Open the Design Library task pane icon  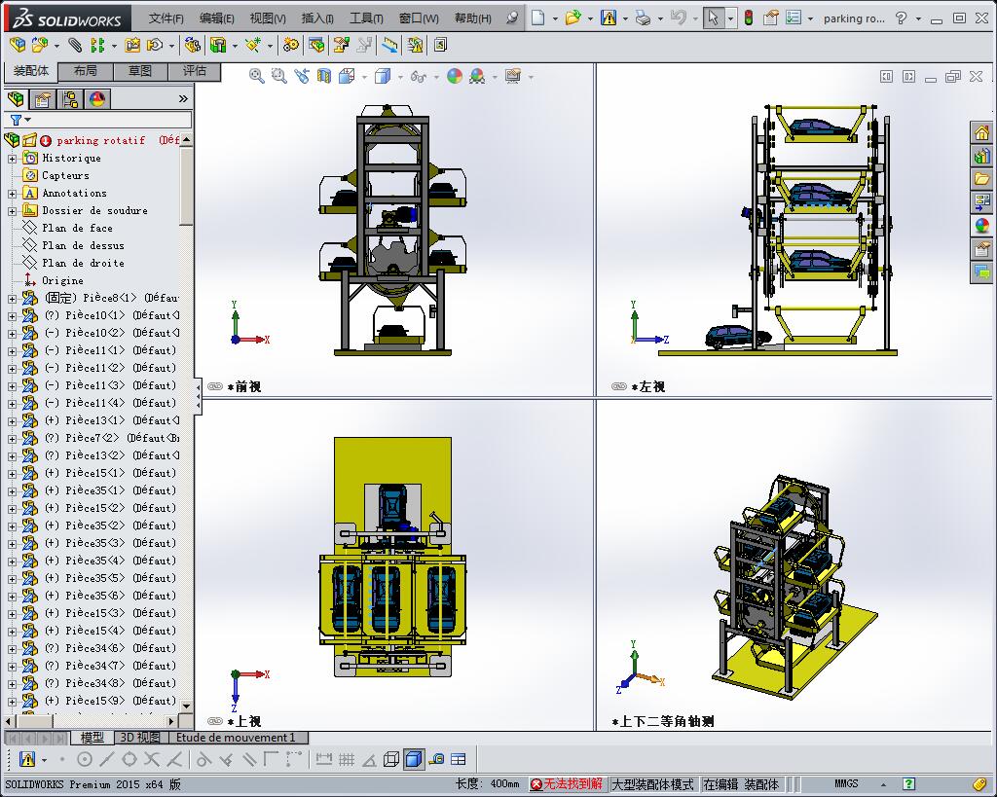[981, 156]
